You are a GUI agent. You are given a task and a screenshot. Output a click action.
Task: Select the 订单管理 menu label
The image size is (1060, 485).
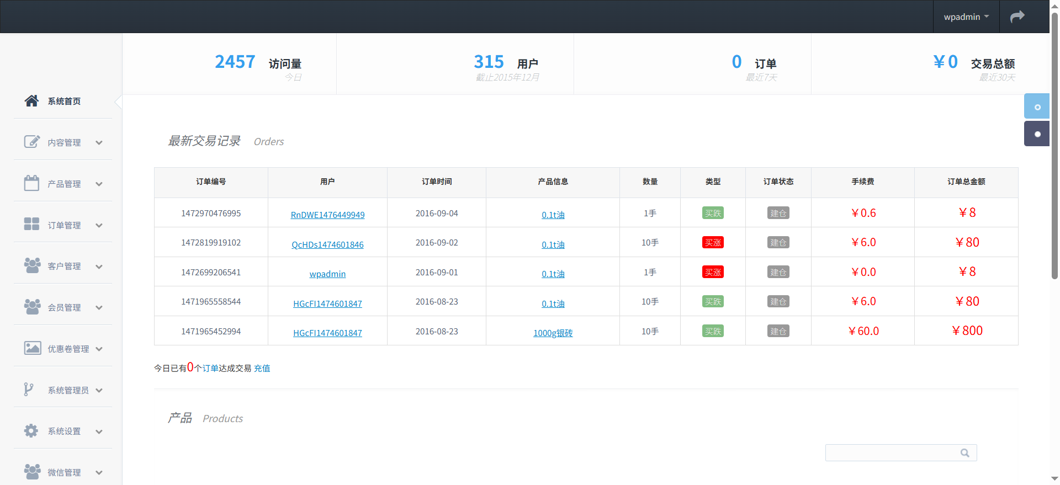coord(64,225)
